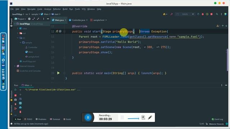This screenshot has height=129, width=230.
Task: Click the trash clear-all icon in Run panel
Action: pos(20,112)
